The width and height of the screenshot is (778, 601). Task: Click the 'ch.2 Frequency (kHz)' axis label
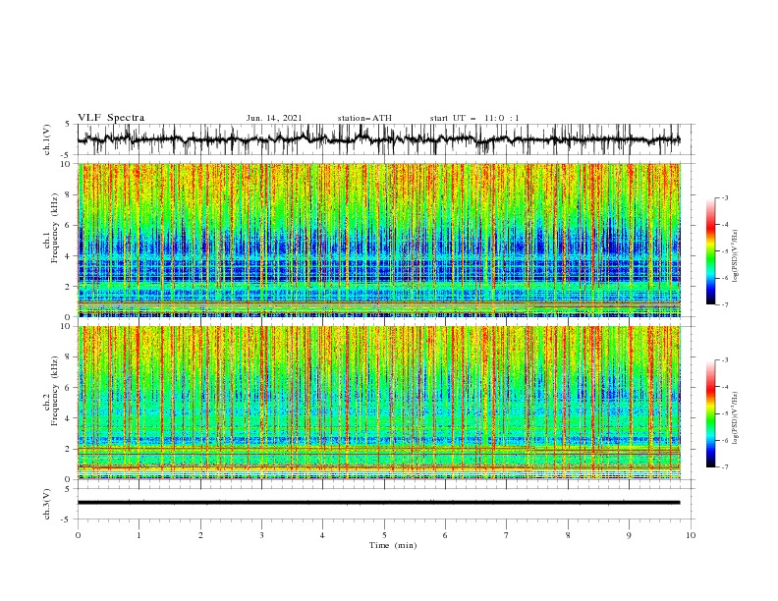tap(51, 391)
